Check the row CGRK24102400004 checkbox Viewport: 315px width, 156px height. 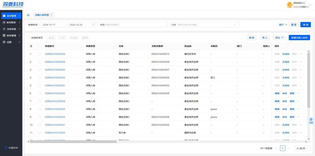39,62
